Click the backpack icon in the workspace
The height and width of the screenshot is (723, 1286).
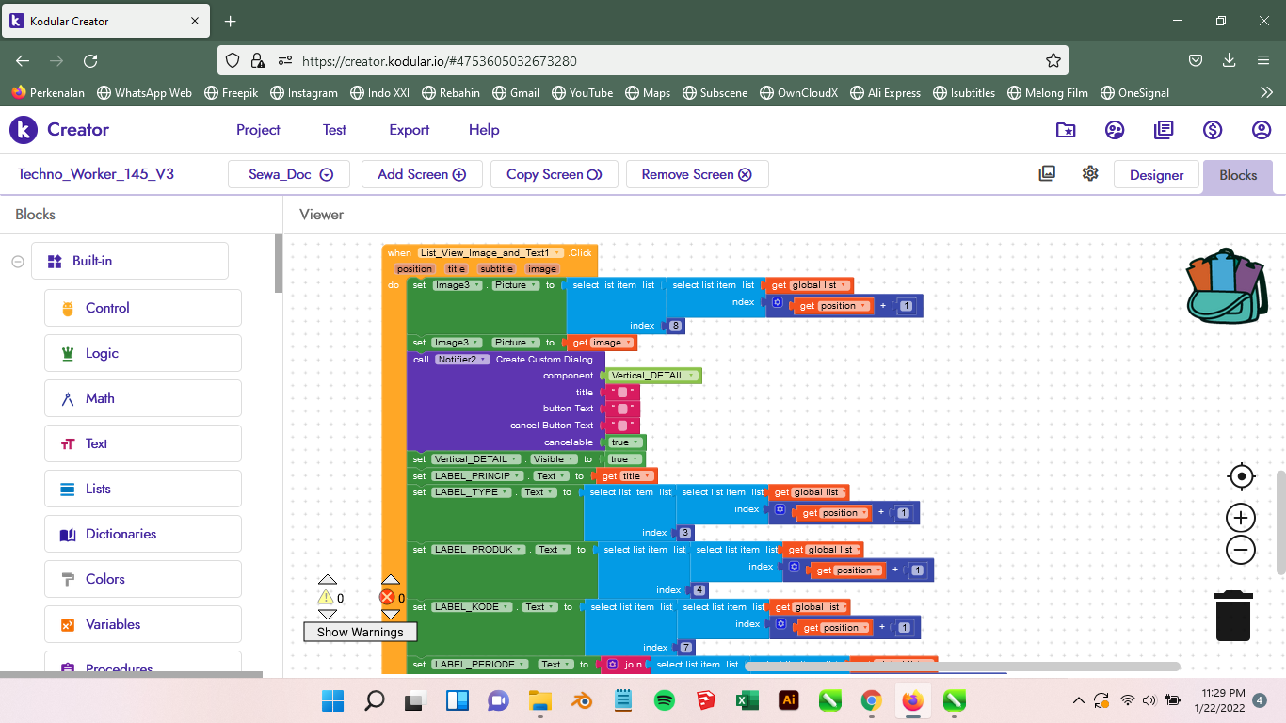point(1228,286)
